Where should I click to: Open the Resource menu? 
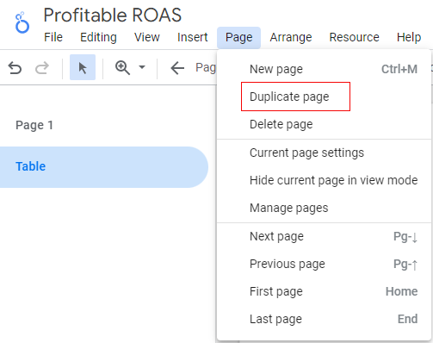(354, 37)
